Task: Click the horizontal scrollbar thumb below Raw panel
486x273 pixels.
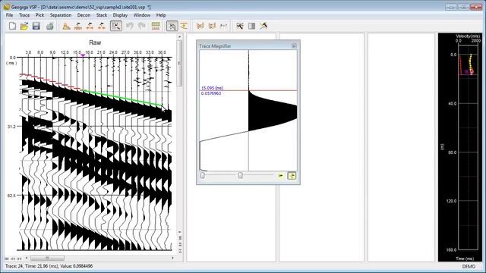Action: 47,258
